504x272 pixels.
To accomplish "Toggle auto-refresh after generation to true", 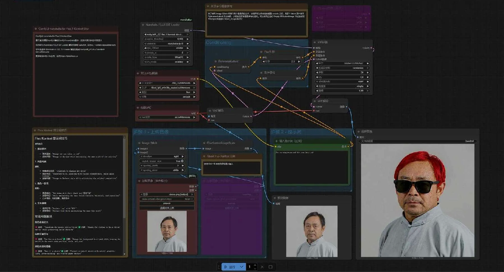I will pos(167,199).
